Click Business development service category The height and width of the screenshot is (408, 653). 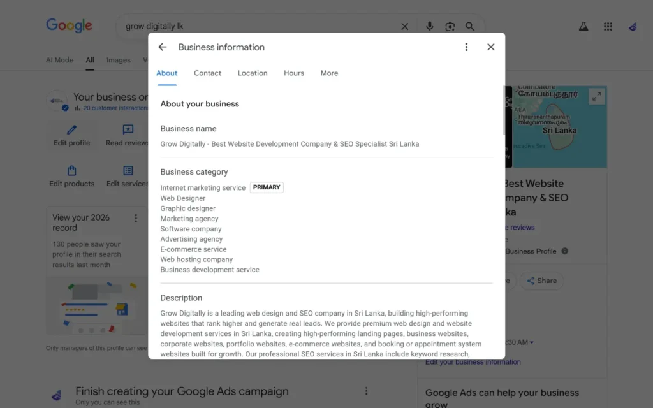tap(209, 270)
